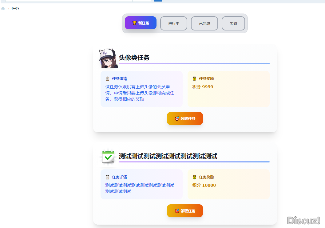Open the 任务 breadcrumb link
Screen dimensions: 325x228
[15, 8]
